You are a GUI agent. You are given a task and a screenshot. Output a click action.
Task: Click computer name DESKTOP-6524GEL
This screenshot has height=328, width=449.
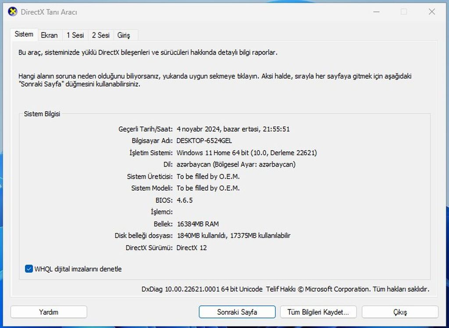[204, 141]
